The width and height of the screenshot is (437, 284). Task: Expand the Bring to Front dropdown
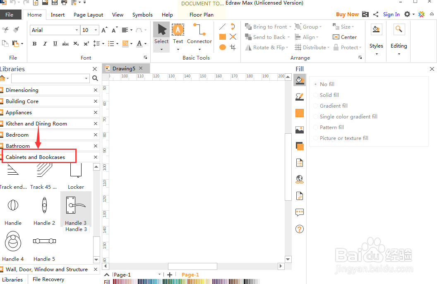pyautogui.click(x=290, y=27)
